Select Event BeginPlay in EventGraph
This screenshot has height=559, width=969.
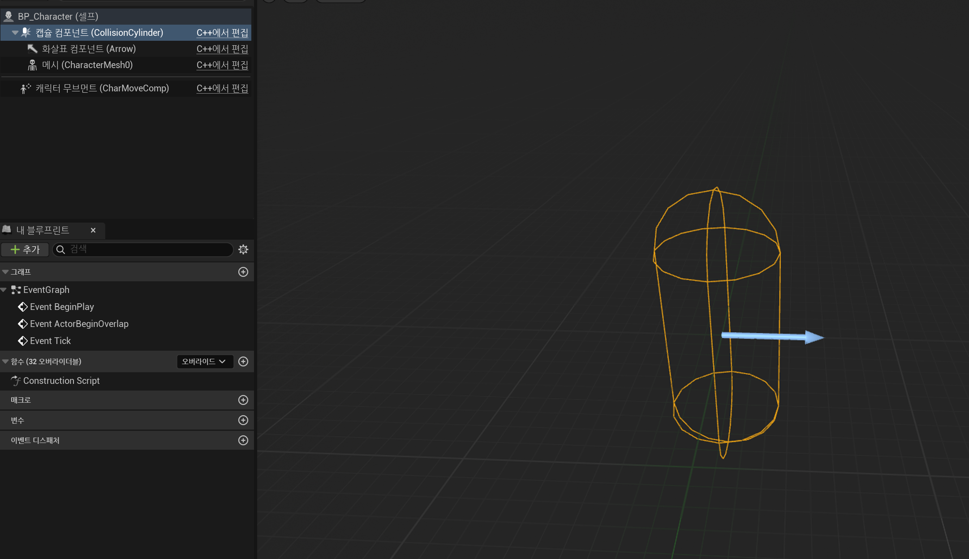(62, 307)
